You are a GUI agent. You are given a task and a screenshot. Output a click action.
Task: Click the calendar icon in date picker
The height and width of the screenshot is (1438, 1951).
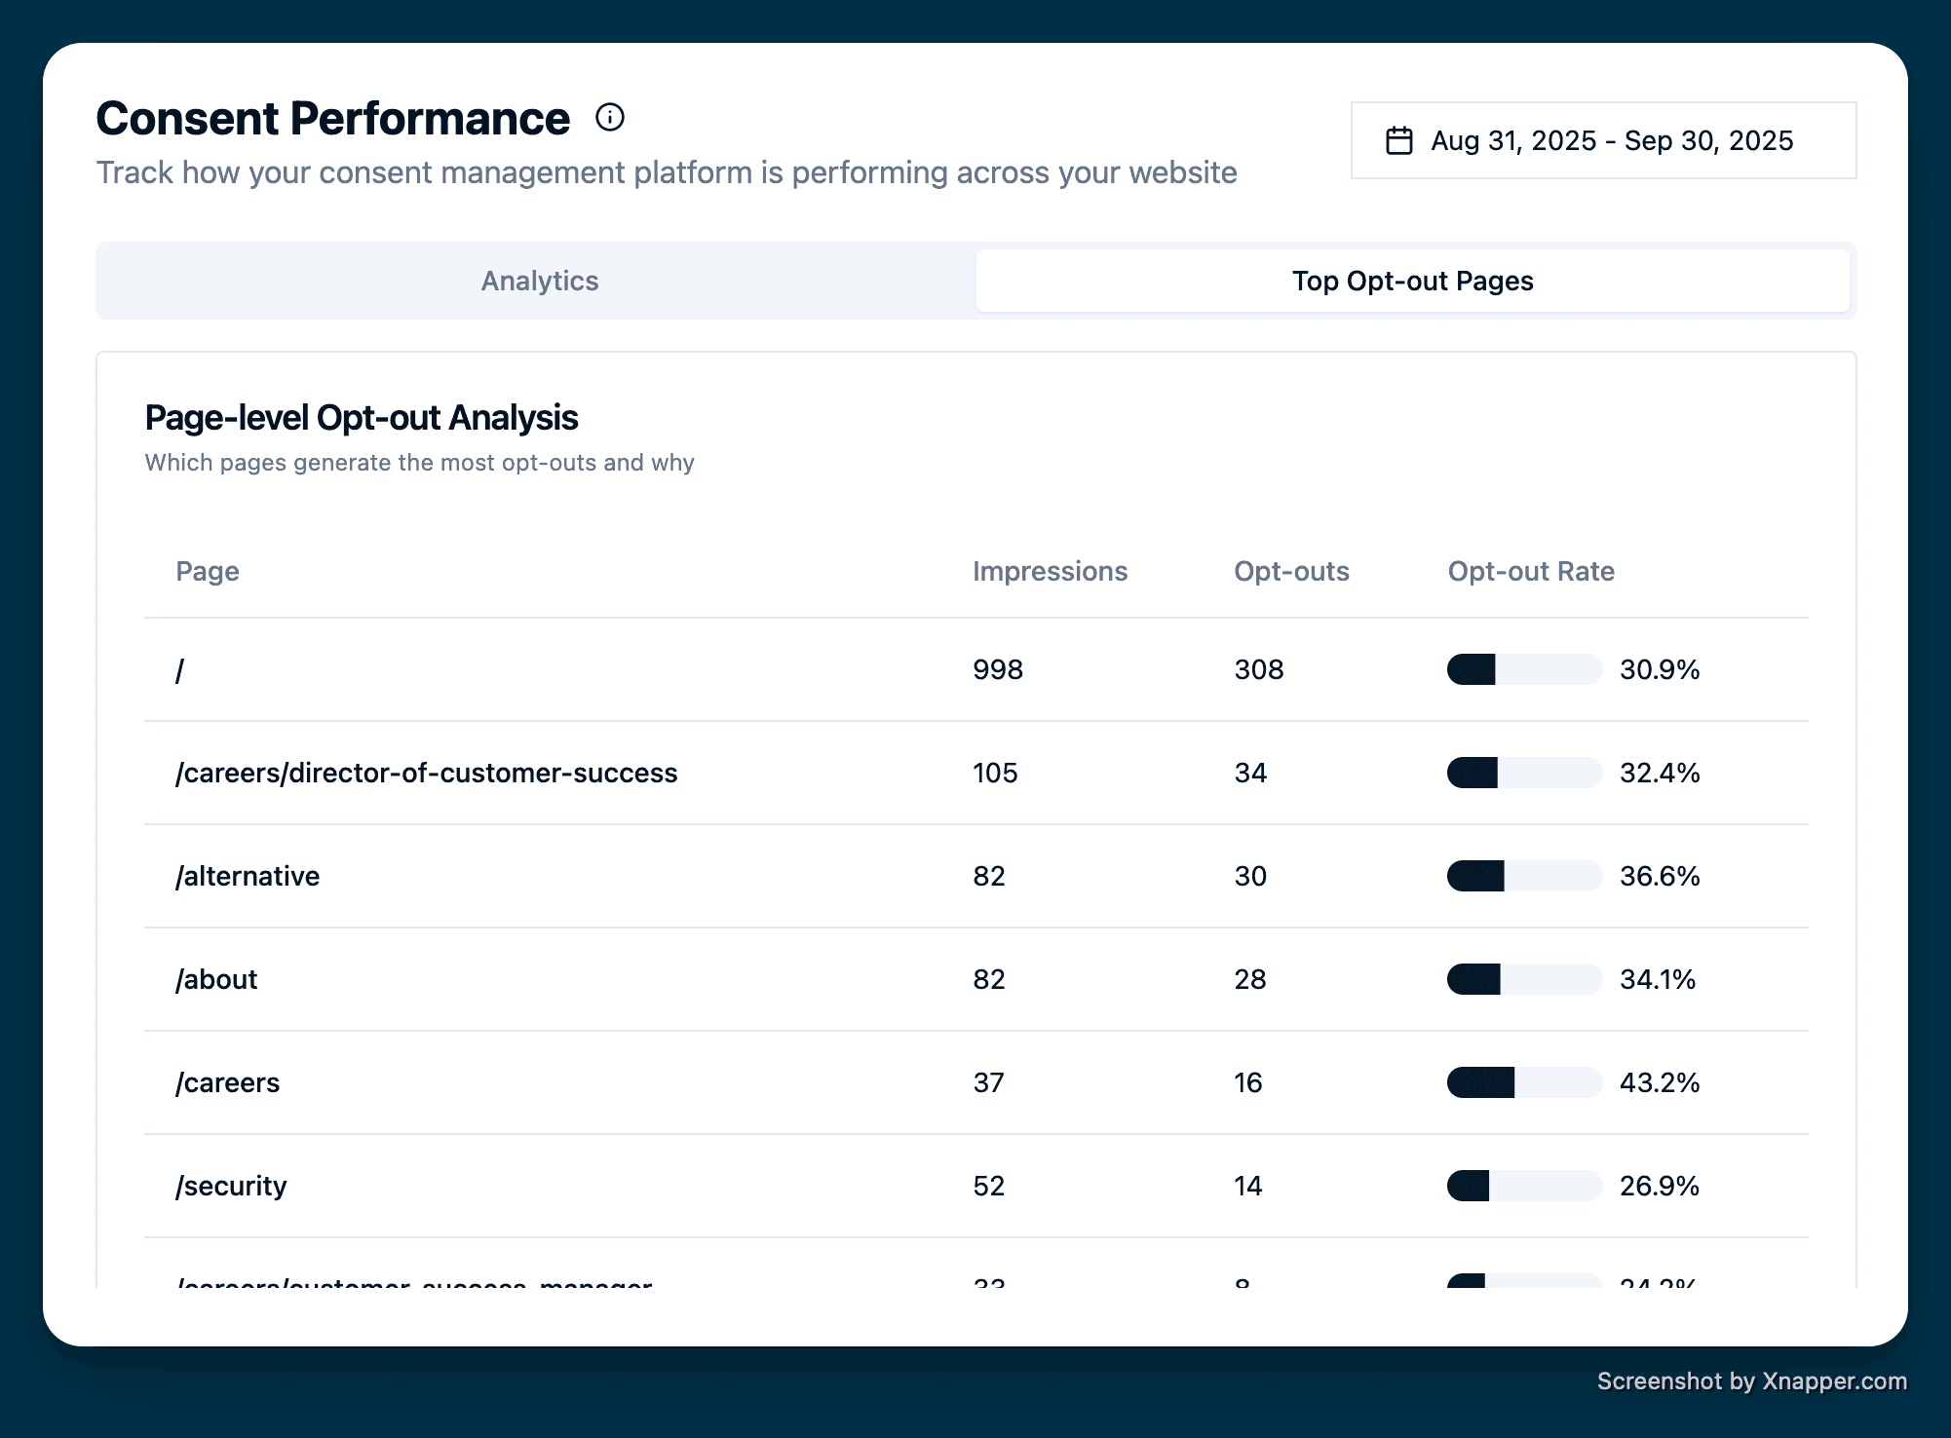click(1399, 140)
